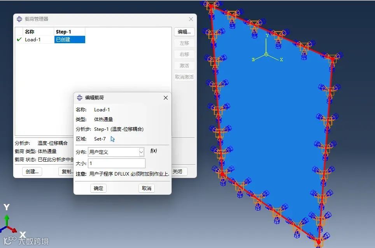Image resolution: width=375 pixels, height=248 pixels.
Task: Click 确定 to confirm the load settings
Action: pos(98,188)
